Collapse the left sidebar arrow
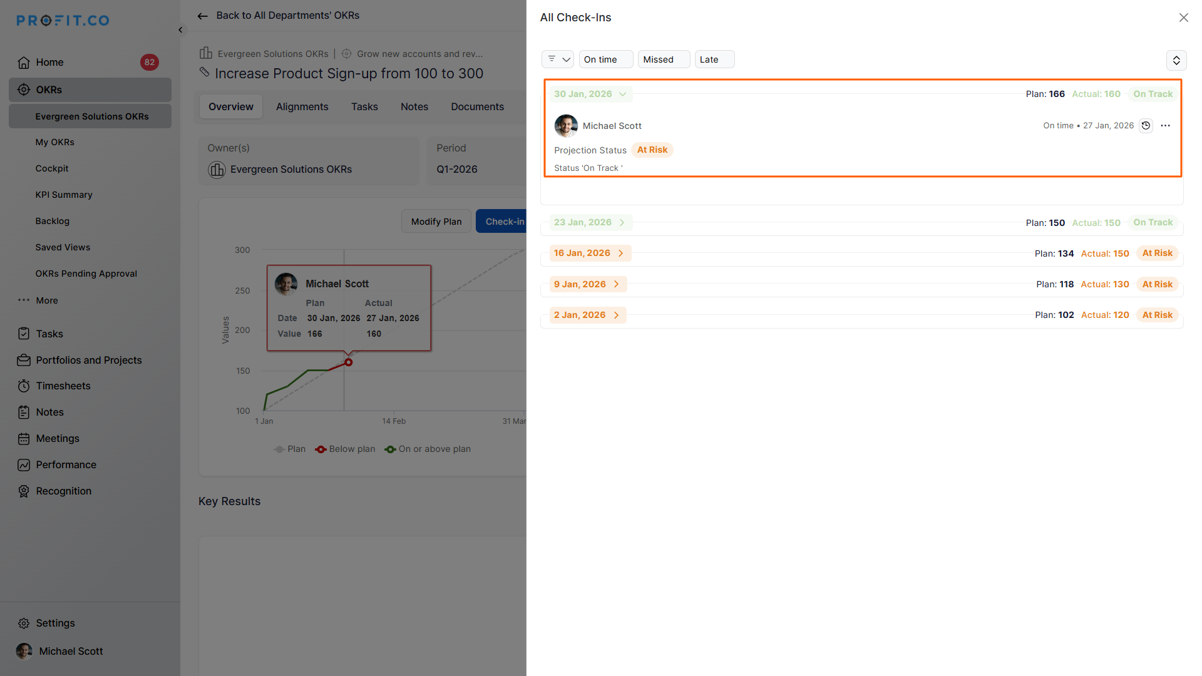This screenshot has height=676, width=1202. 180,30
